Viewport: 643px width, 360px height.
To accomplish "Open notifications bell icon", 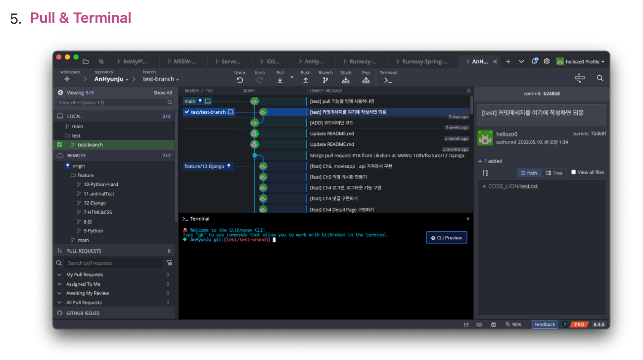I will (x=535, y=61).
